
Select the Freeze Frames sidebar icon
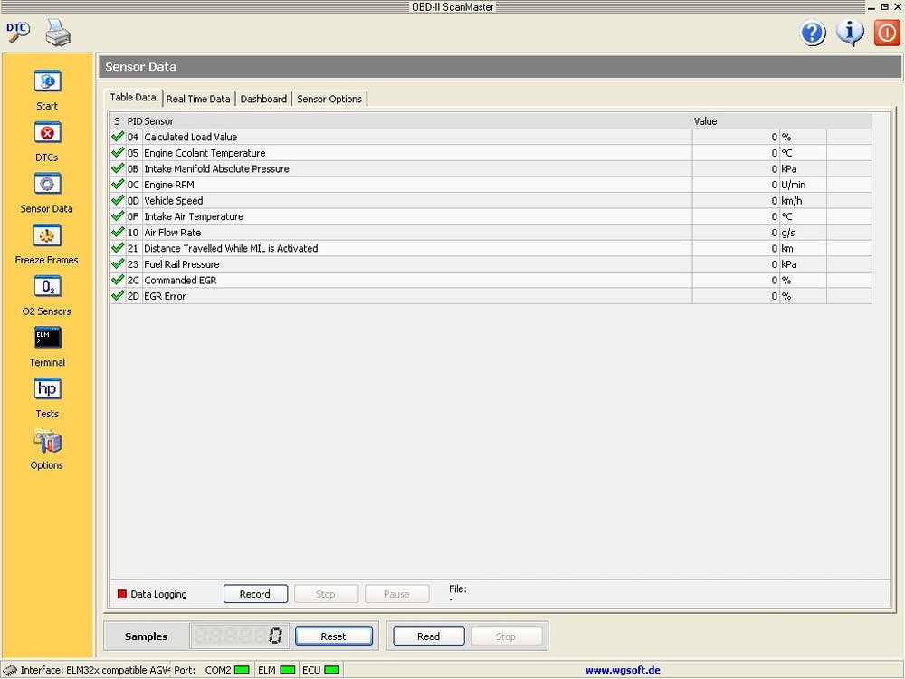47,236
